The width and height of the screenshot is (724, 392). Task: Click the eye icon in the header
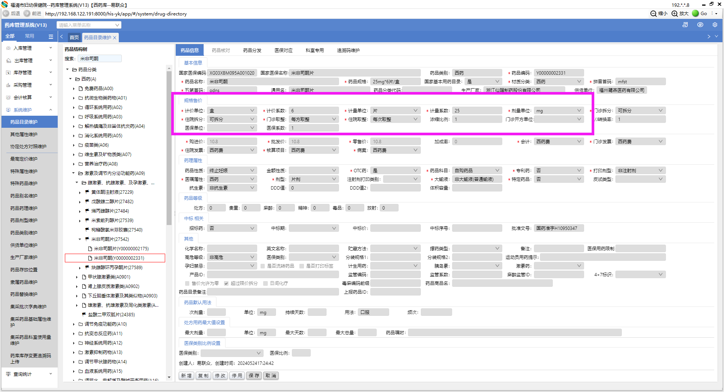(x=700, y=25)
